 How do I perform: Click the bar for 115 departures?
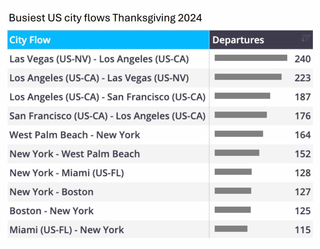231,229
